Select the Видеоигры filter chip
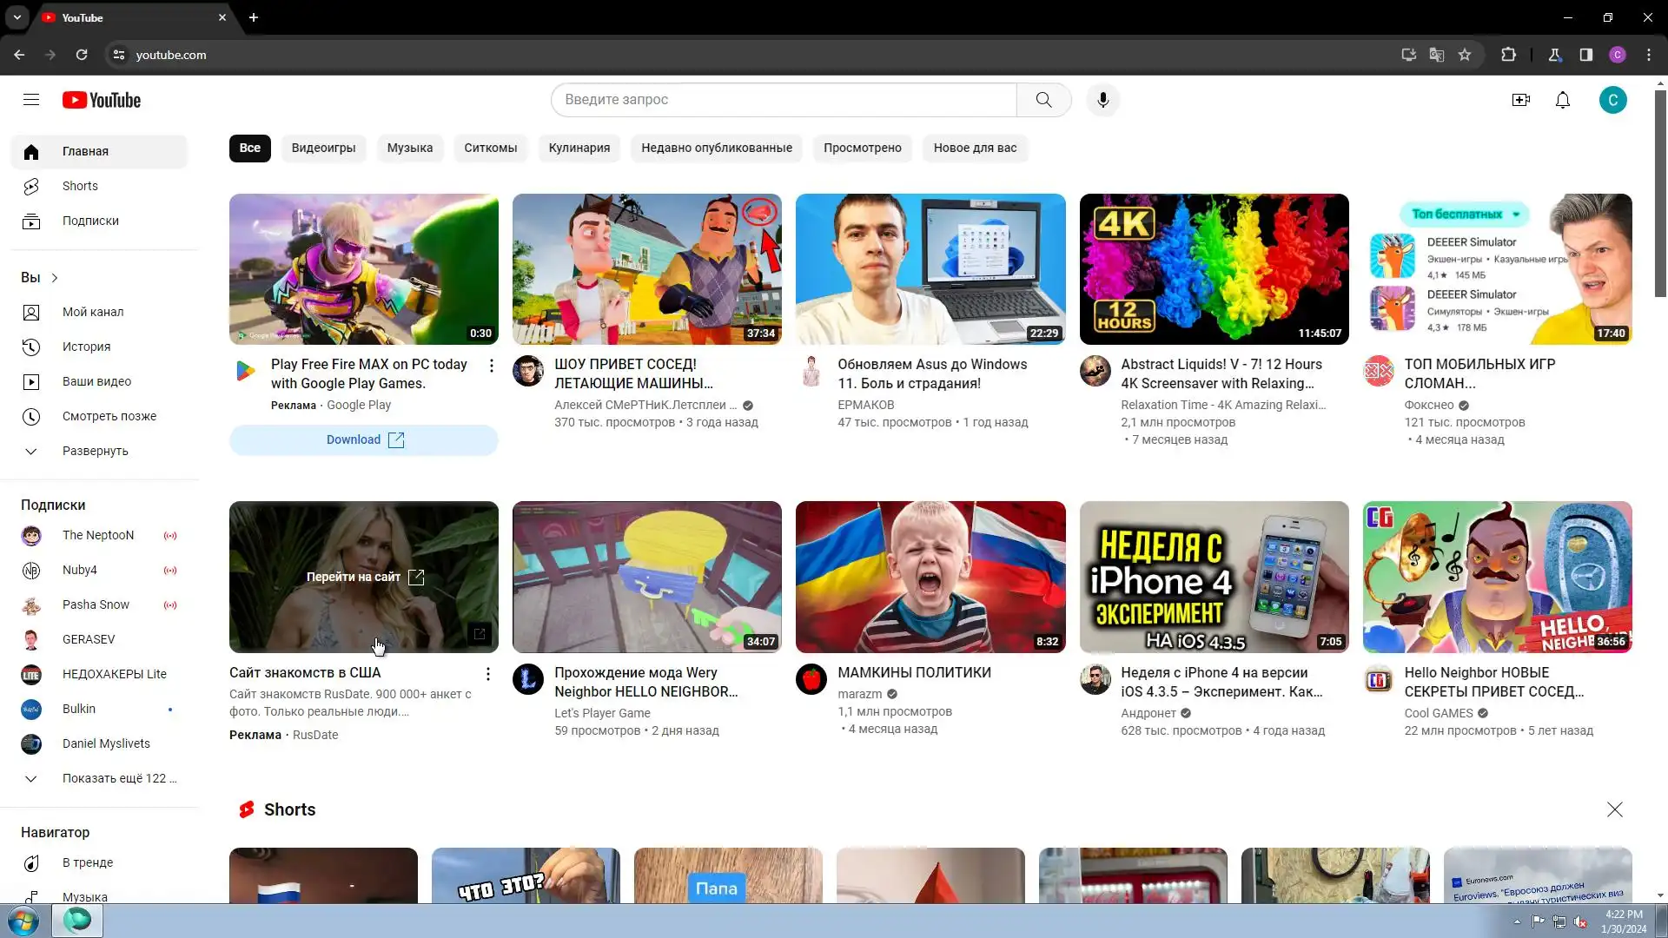Screen dimensions: 1668x938 [323, 148]
